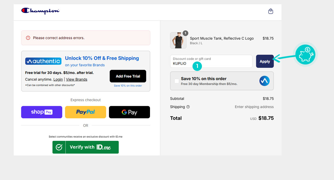
Task: Click the numbered step 1 marker
Action: coord(197,65)
